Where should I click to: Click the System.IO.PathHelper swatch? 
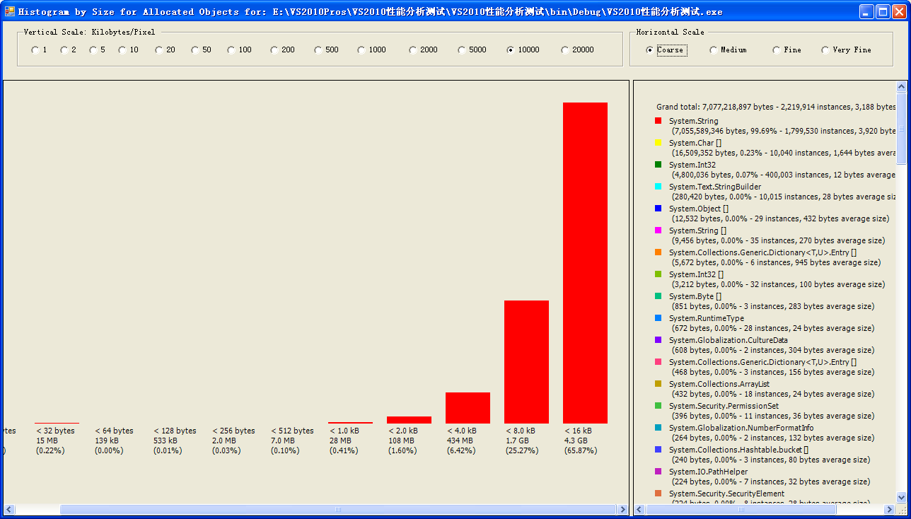(658, 472)
